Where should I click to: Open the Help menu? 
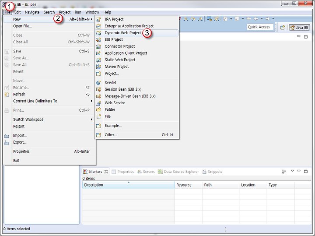coord(107,12)
